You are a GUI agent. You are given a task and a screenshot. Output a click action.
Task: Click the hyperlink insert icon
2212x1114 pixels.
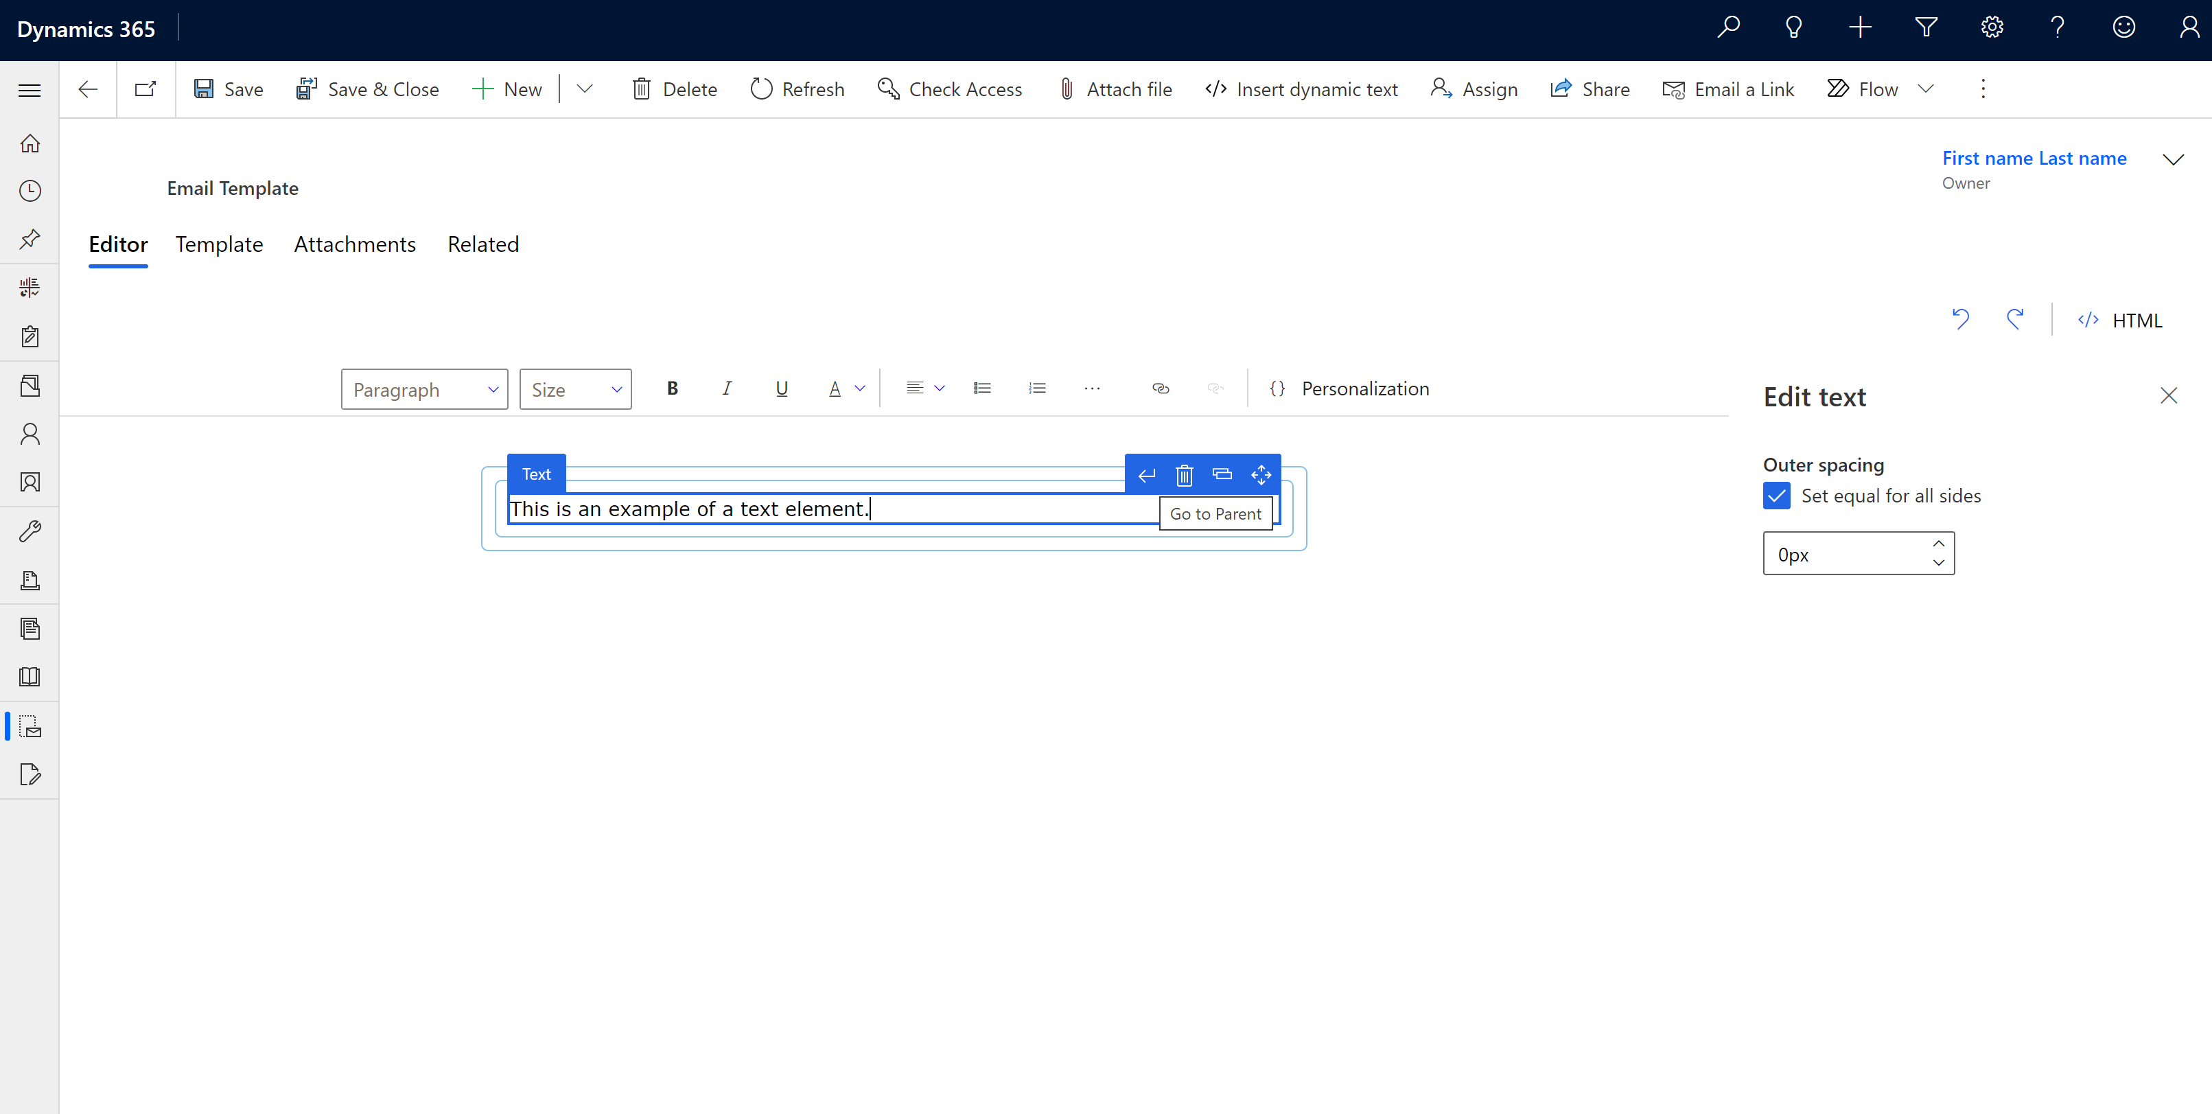pyautogui.click(x=1161, y=388)
